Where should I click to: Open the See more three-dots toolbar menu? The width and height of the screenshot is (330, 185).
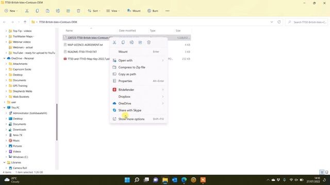click(167, 11)
